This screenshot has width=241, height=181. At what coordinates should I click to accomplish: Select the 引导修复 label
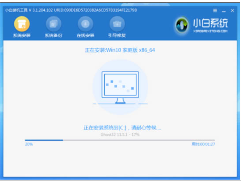coord(117,35)
